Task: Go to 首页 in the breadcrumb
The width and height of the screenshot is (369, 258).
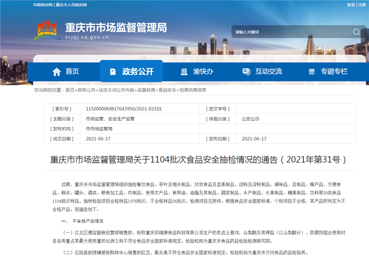Action: click(x=70, y=90)
